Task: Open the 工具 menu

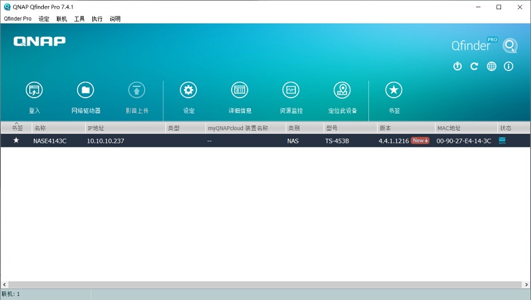Action: click(x=79, y=19)
